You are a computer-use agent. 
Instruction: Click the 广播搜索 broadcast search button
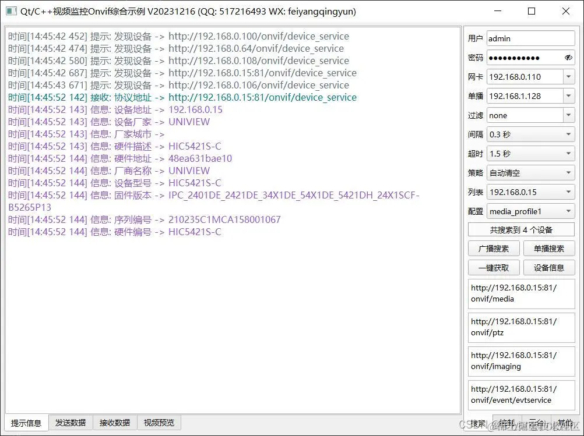[x=494, y=248]
